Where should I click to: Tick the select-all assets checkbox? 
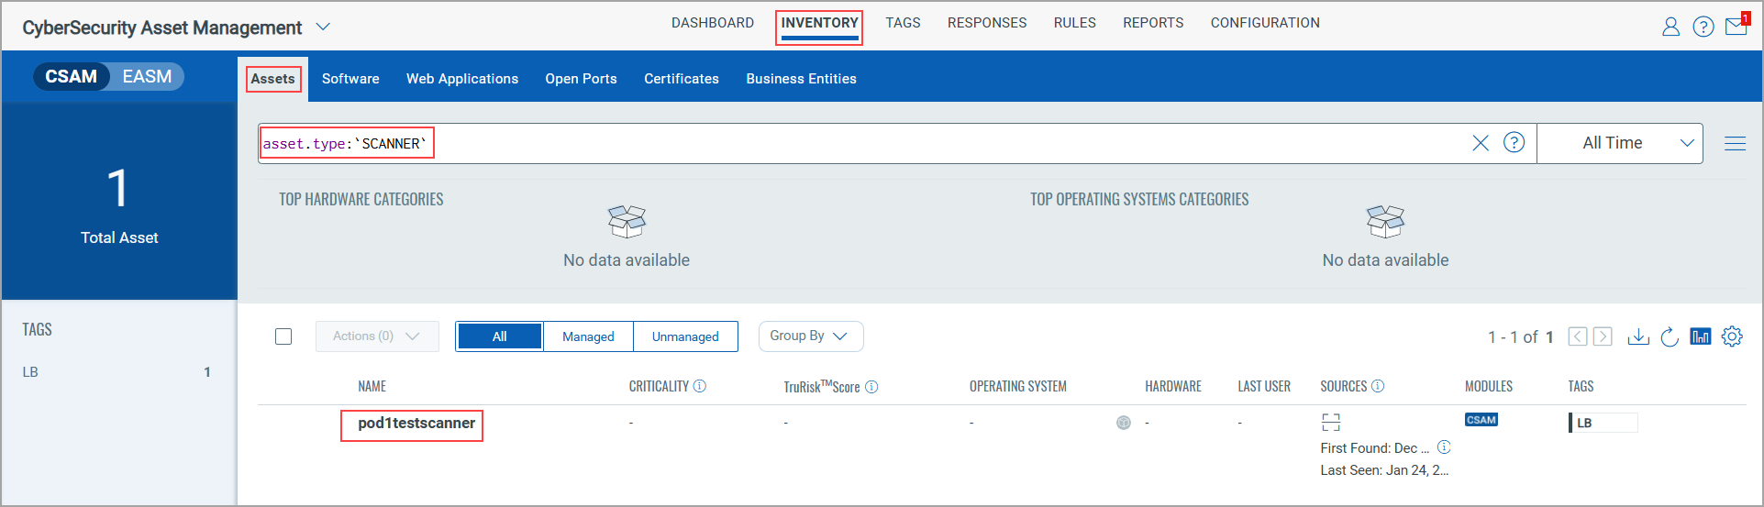pyautogui.click(x=283, y=336)
